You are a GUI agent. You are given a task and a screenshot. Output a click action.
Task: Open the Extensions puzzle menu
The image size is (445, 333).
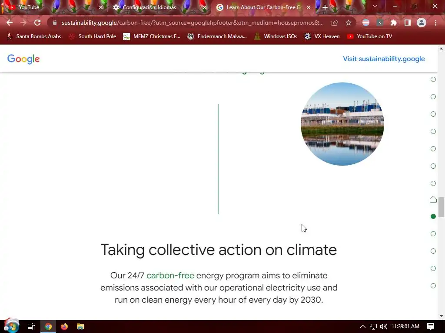394,23
